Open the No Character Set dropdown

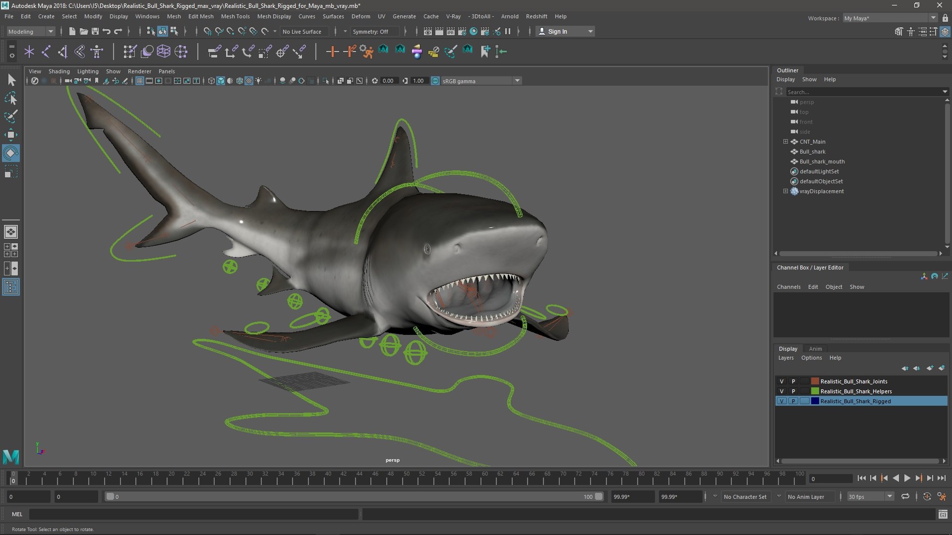(x=746, y=496)
